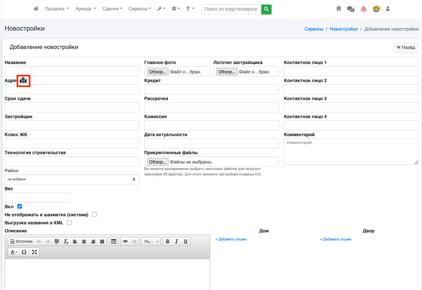Tick the Выгрузка названия в XML checkbox
This screenshot has width=422, height=290.
coord(69,222)
